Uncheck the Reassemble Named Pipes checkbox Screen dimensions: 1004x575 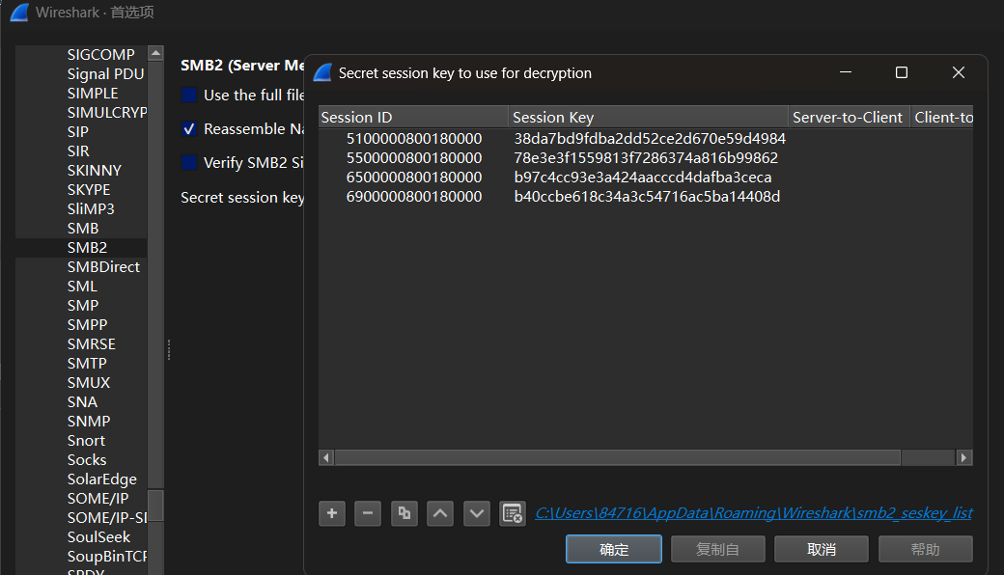click(x=189, y=129)
